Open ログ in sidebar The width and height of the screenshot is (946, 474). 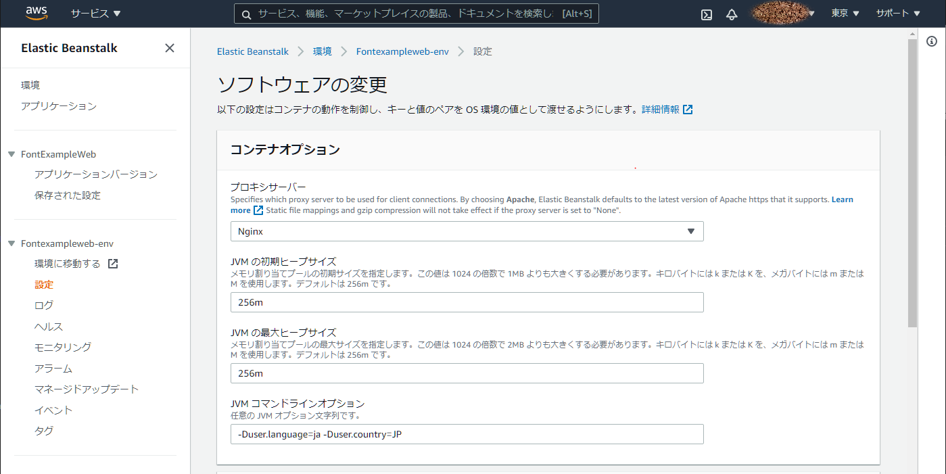pyautogui.click(x=44, y=306)
